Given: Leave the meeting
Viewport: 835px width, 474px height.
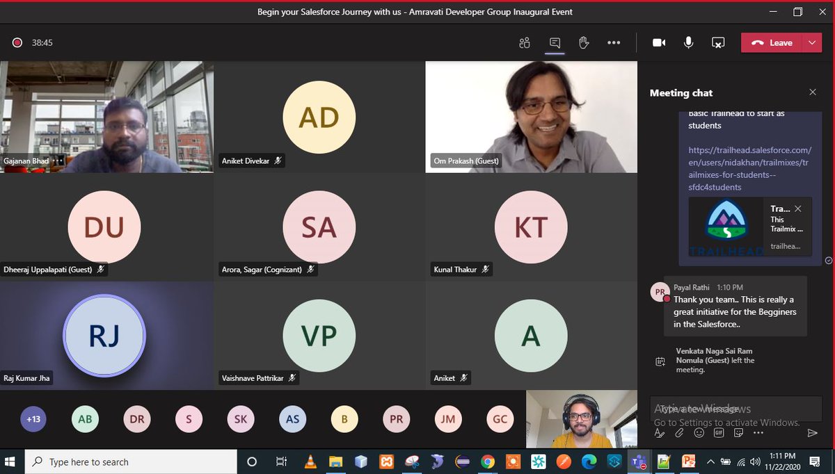Looking at the screenshot, I should click(772, 43).
